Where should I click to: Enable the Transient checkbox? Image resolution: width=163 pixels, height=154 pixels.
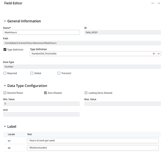59,73
